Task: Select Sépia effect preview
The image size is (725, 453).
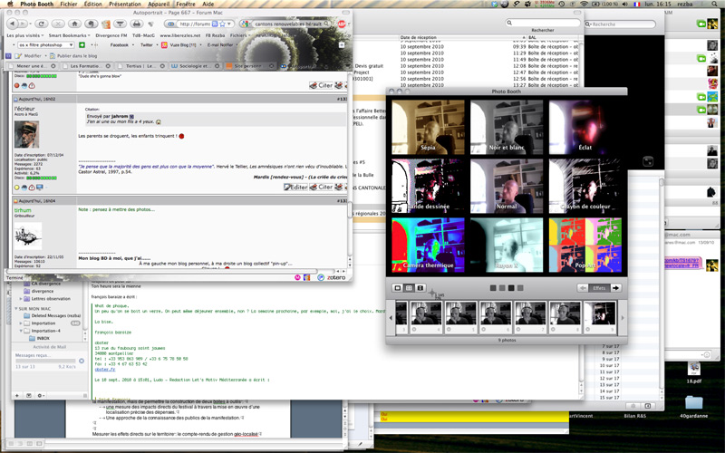Action: coord(428,127)
